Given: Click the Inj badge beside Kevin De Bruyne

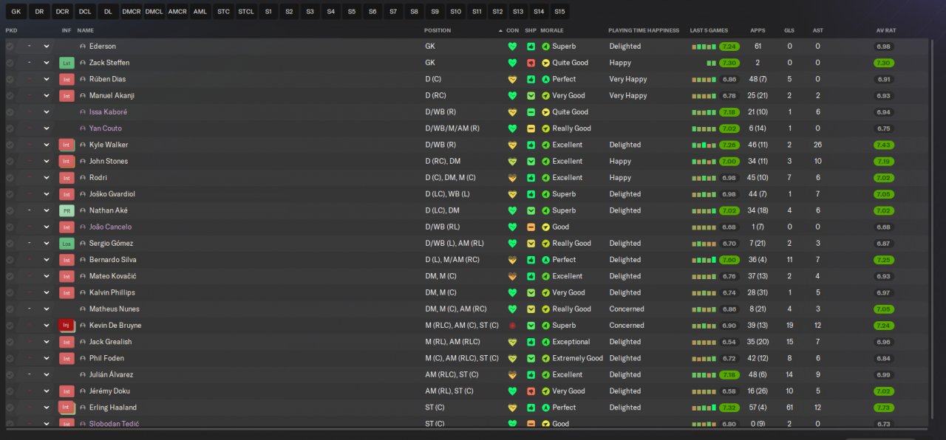Looking at the screenshot, I should pyautogui.click(x=67, y=326).
